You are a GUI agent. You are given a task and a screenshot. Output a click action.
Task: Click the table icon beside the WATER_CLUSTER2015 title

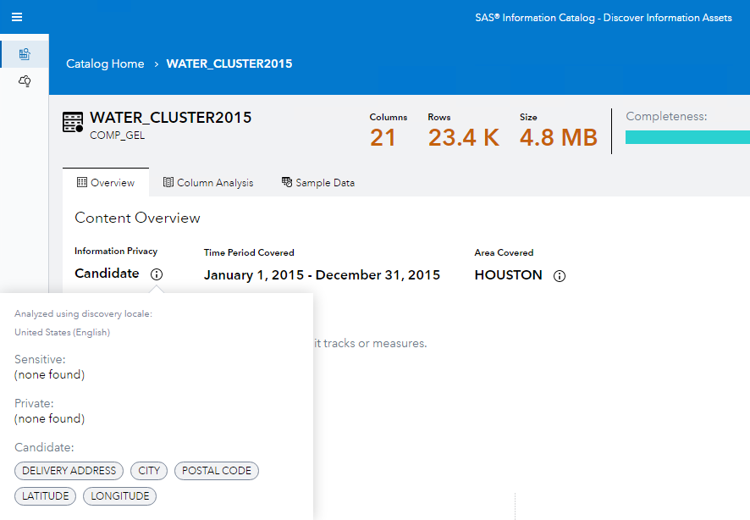(73, 123)
